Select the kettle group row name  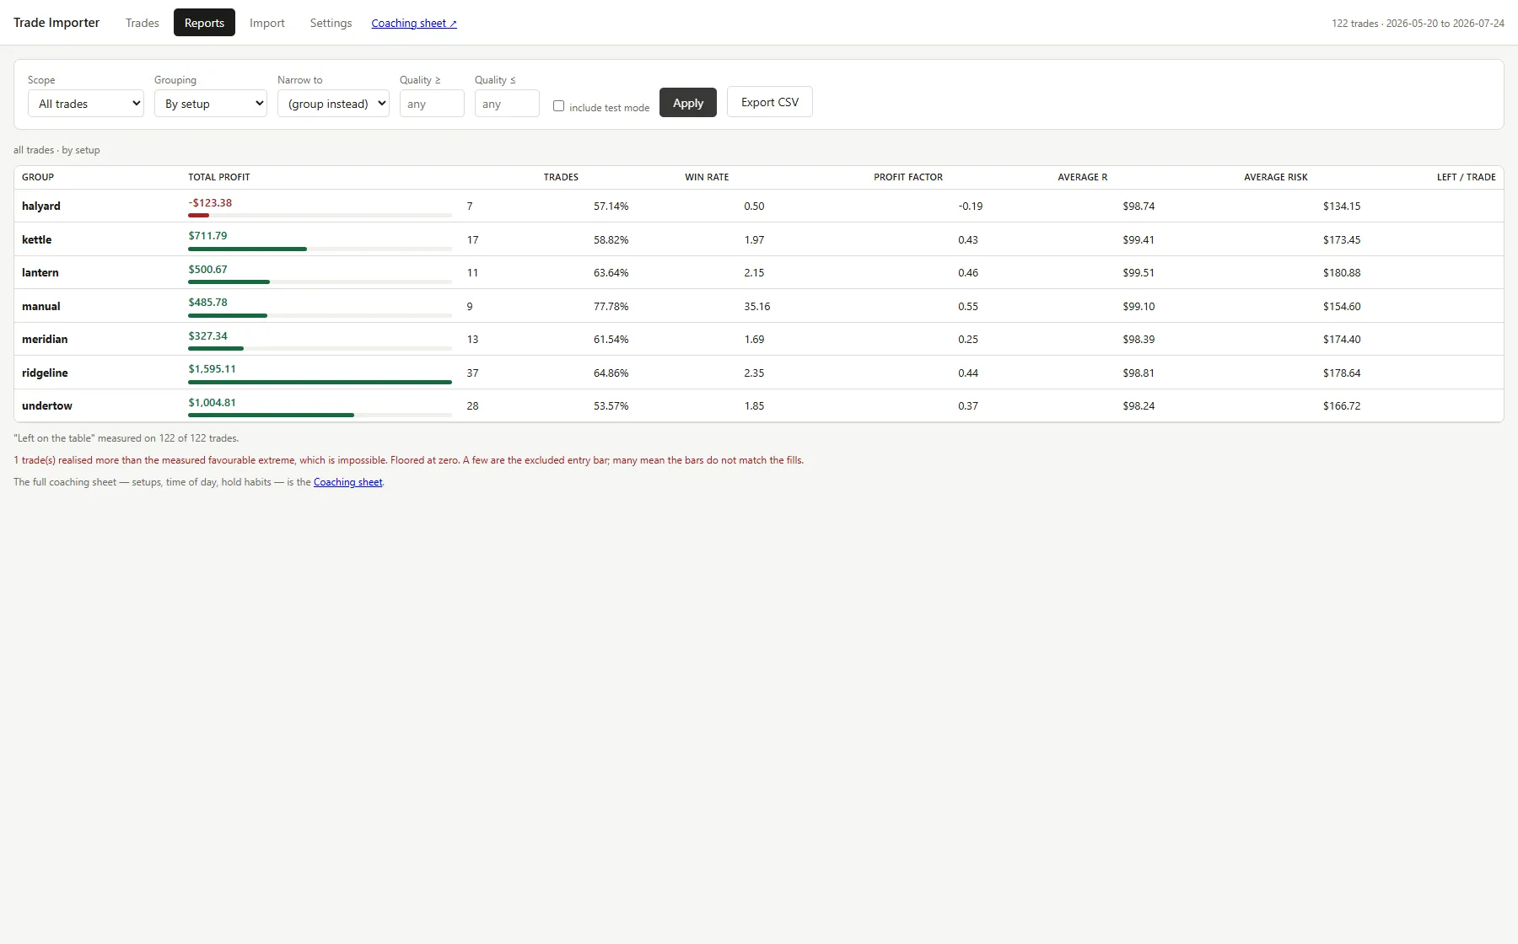click(x=36, y=239)
